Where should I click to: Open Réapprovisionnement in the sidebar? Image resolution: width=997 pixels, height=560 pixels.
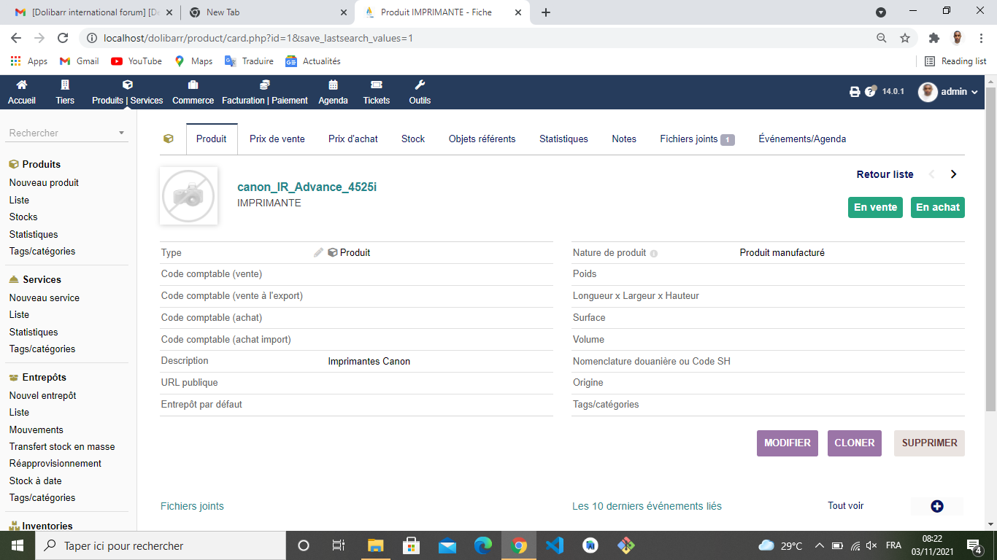pyautogui.click(x=55, y=463)
